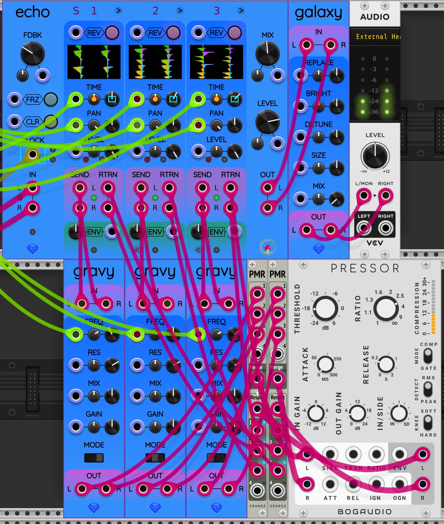Click the echo tap 1 ENV follower output jack

(x=112, y=232)
